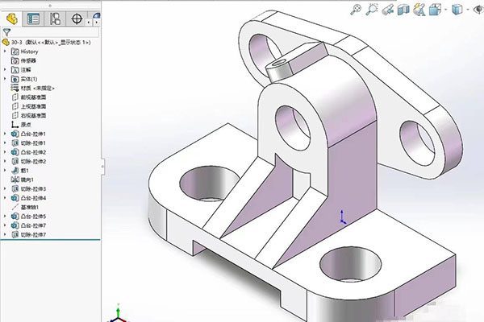This screenshot has width=484, height=322.
Task: Expand the 切除-拉伸1 feature
Action: coord(5,143)
